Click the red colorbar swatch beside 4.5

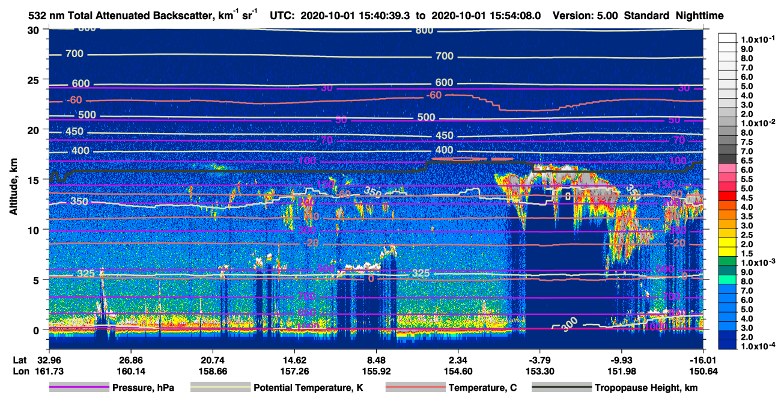click(x=726, y=197)
